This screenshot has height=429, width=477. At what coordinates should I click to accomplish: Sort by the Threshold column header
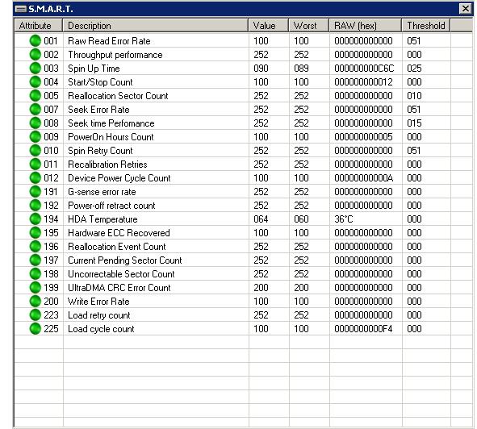(426, 26)
